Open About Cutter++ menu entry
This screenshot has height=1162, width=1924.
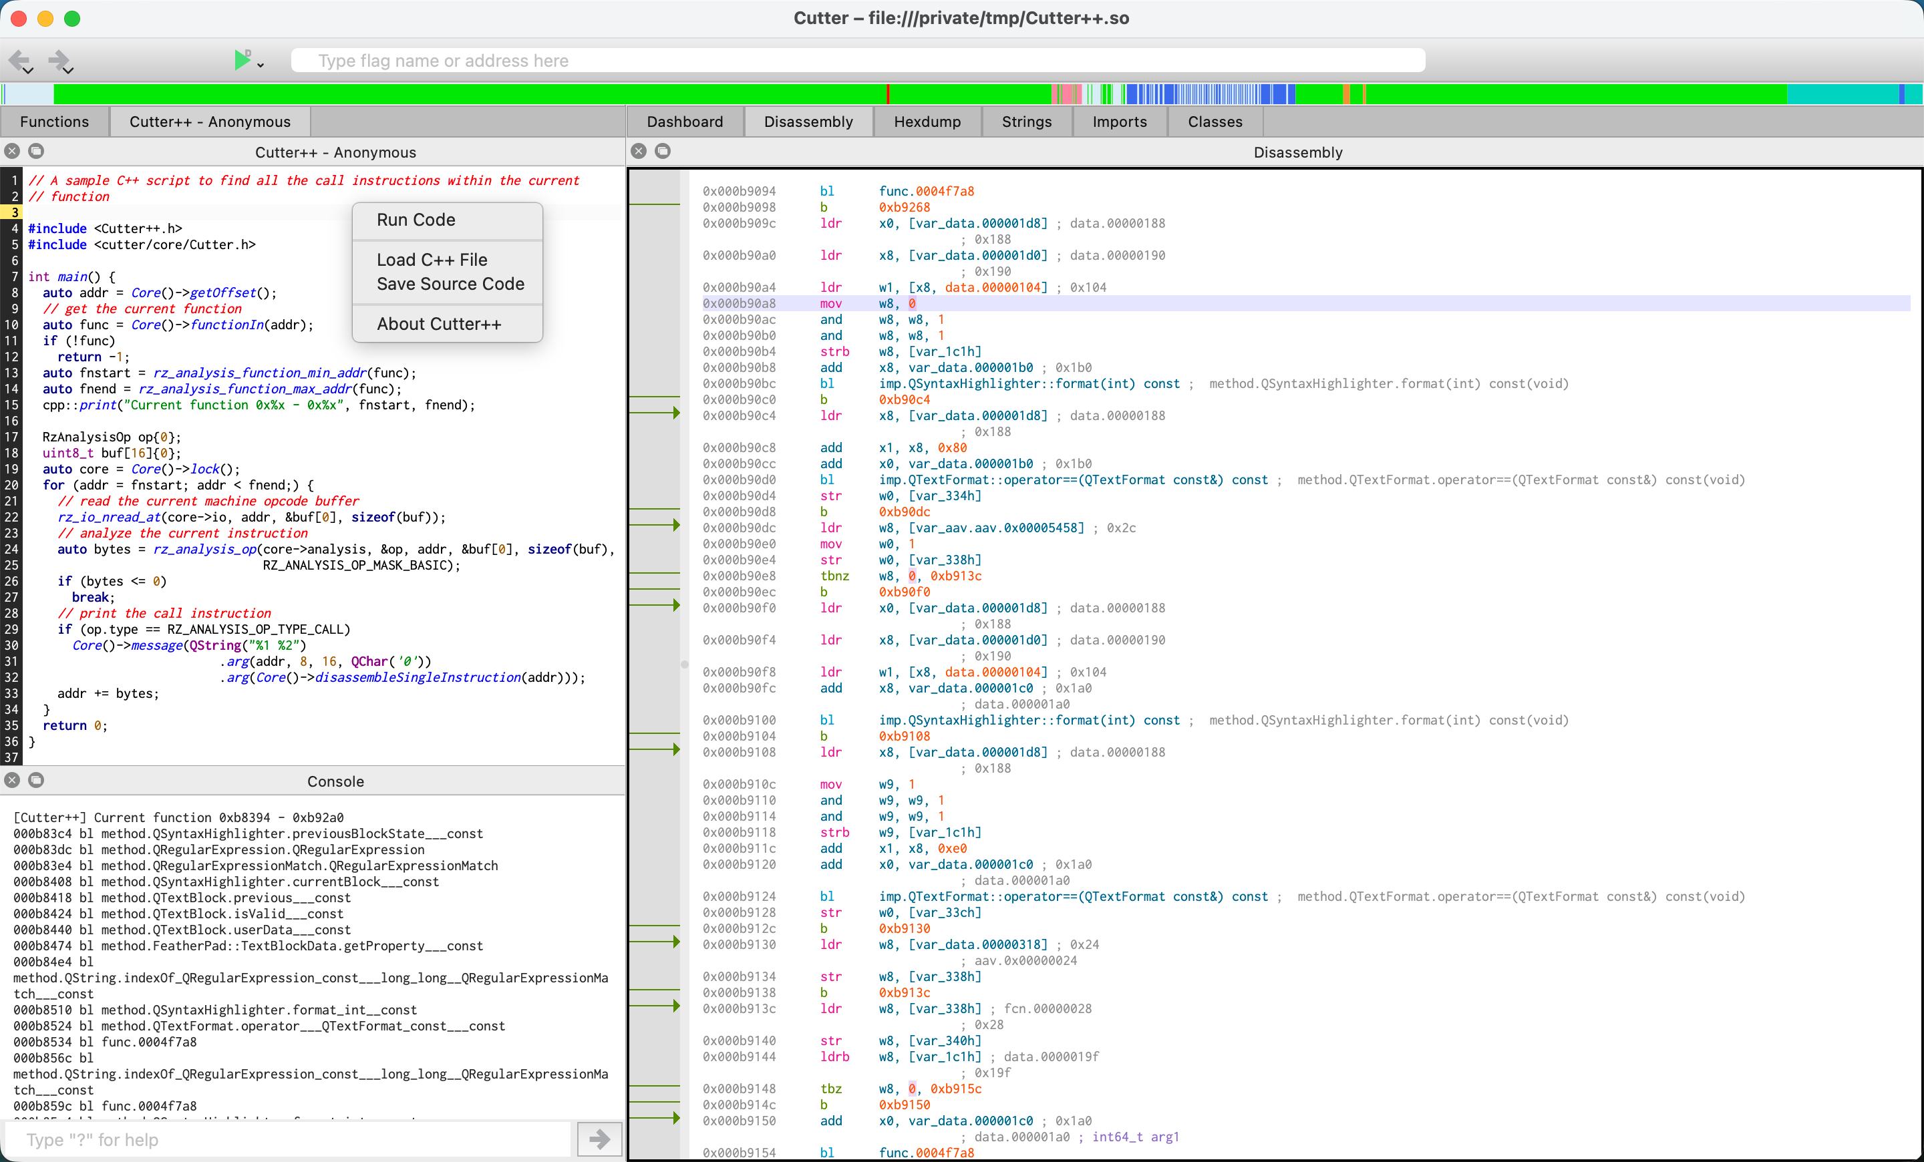[448, 324]
